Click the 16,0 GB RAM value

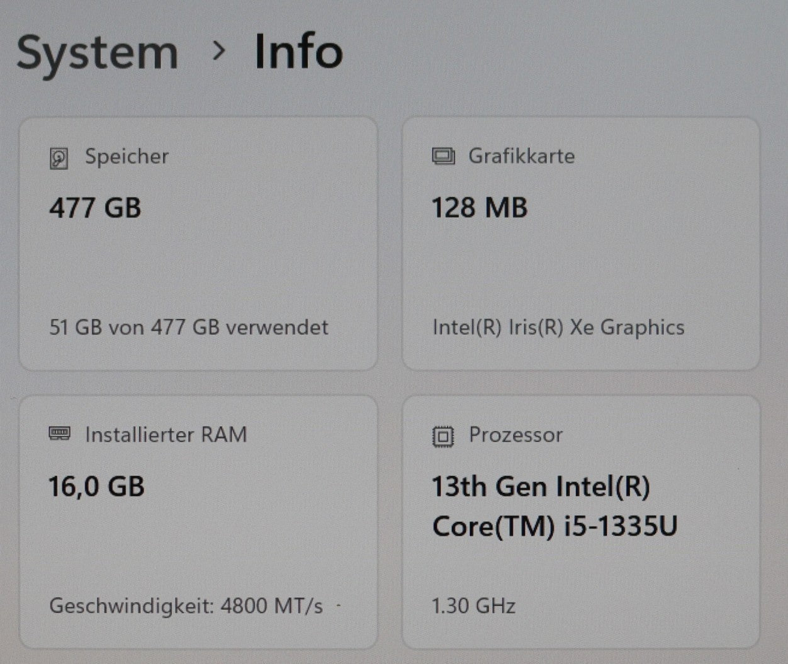[96, 487]
